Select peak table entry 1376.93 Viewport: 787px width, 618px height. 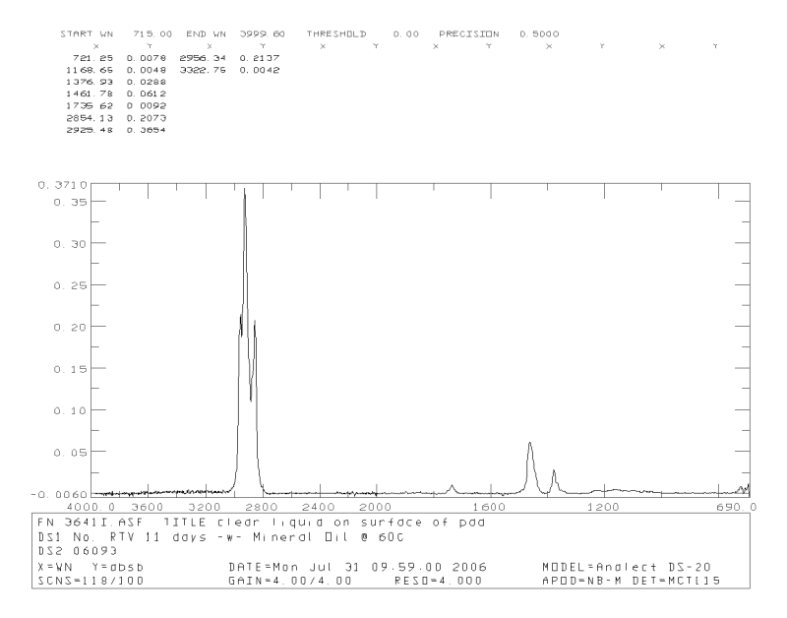(x=90, y=82)
